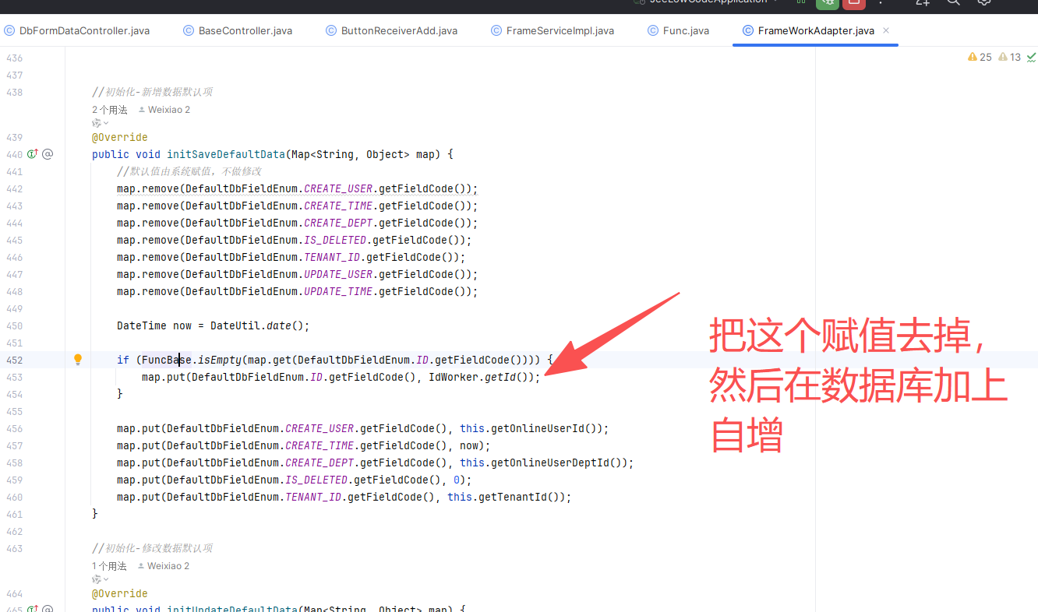Click the warning count 25 indicator
The width and height of the screenshot is (1038, 612).
(x=980, y=57)
